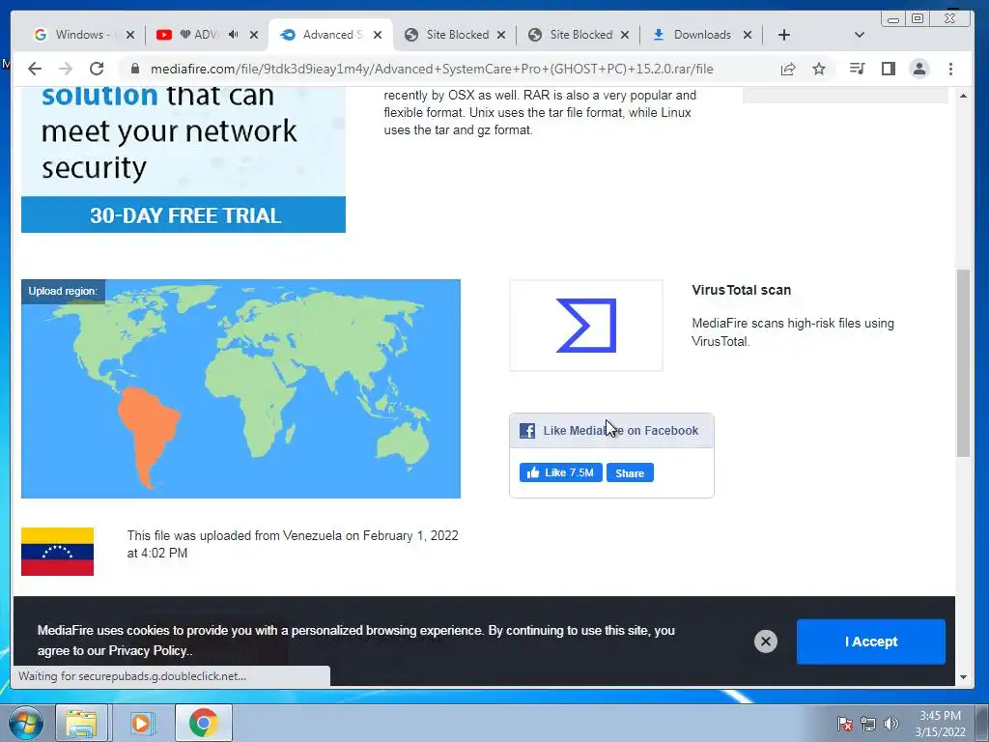Open the Windows Start menu
This screenshot has height=742, width=989.
[x=25, y=723]
